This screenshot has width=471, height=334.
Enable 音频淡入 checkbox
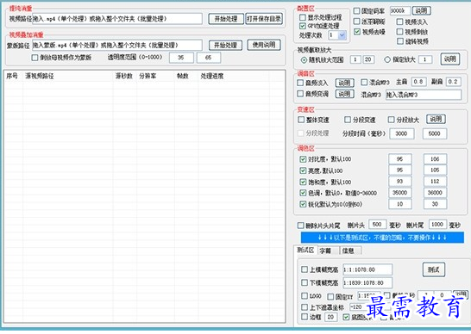point(300,83)
